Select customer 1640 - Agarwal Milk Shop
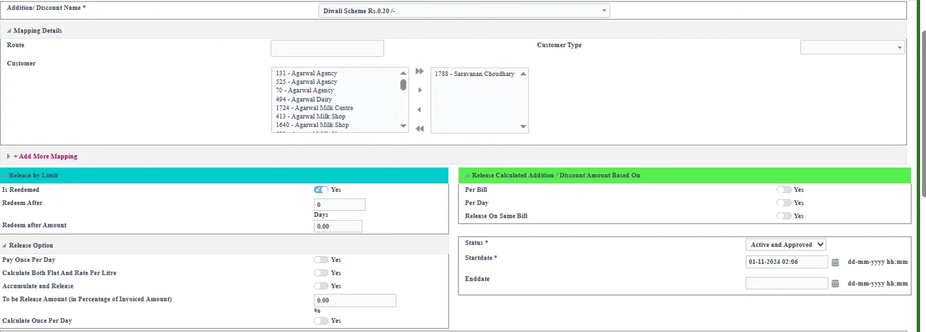The image size is (926, 332). point(312,125)
